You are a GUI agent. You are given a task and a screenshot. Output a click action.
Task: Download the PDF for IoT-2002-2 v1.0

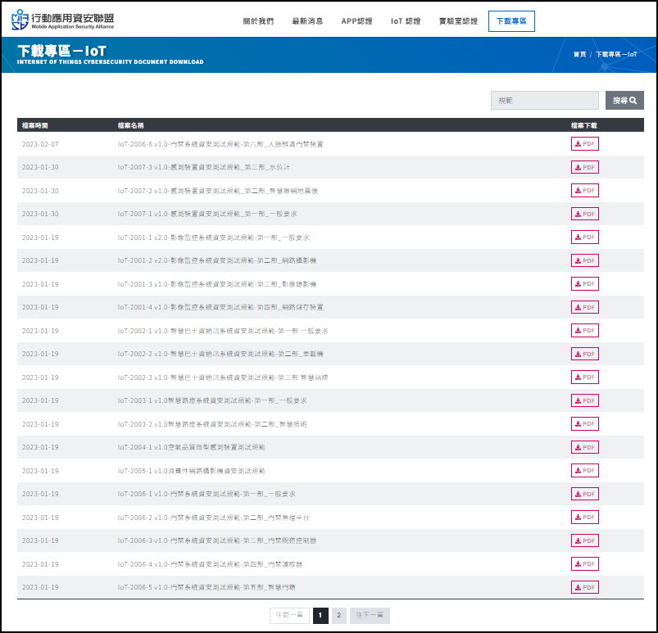[x=584, y=354]
